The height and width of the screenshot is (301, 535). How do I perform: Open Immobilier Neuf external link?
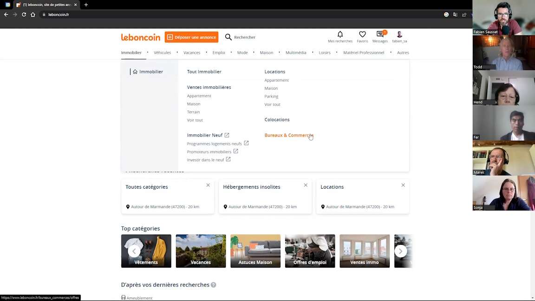pos(208,135)
